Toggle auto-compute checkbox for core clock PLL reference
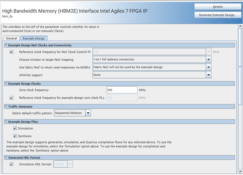Screen dimensions: 243x175 coord(11,98)
